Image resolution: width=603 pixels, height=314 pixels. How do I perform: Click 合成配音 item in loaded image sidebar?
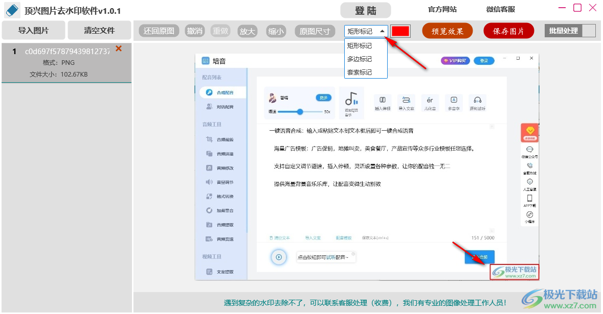tap(222, 92)
